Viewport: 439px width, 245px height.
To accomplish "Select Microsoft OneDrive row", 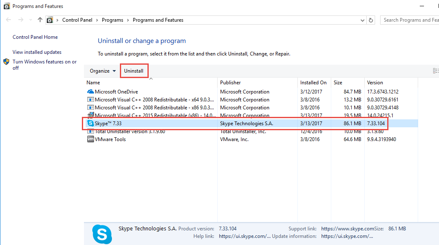I will pyautogui.click(x=251, y=92).
